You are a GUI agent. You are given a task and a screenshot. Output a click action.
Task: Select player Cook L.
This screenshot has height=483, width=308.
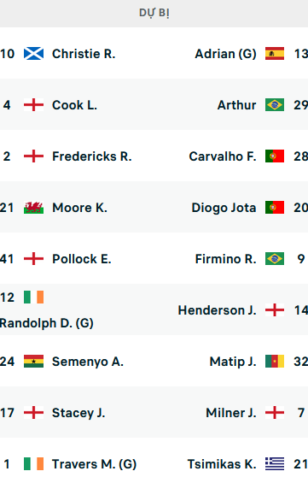tap(74, 105)
